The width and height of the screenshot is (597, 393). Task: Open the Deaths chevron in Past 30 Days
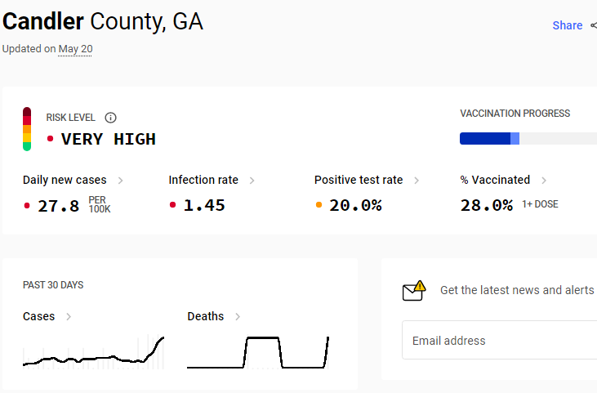pos(238,316)
